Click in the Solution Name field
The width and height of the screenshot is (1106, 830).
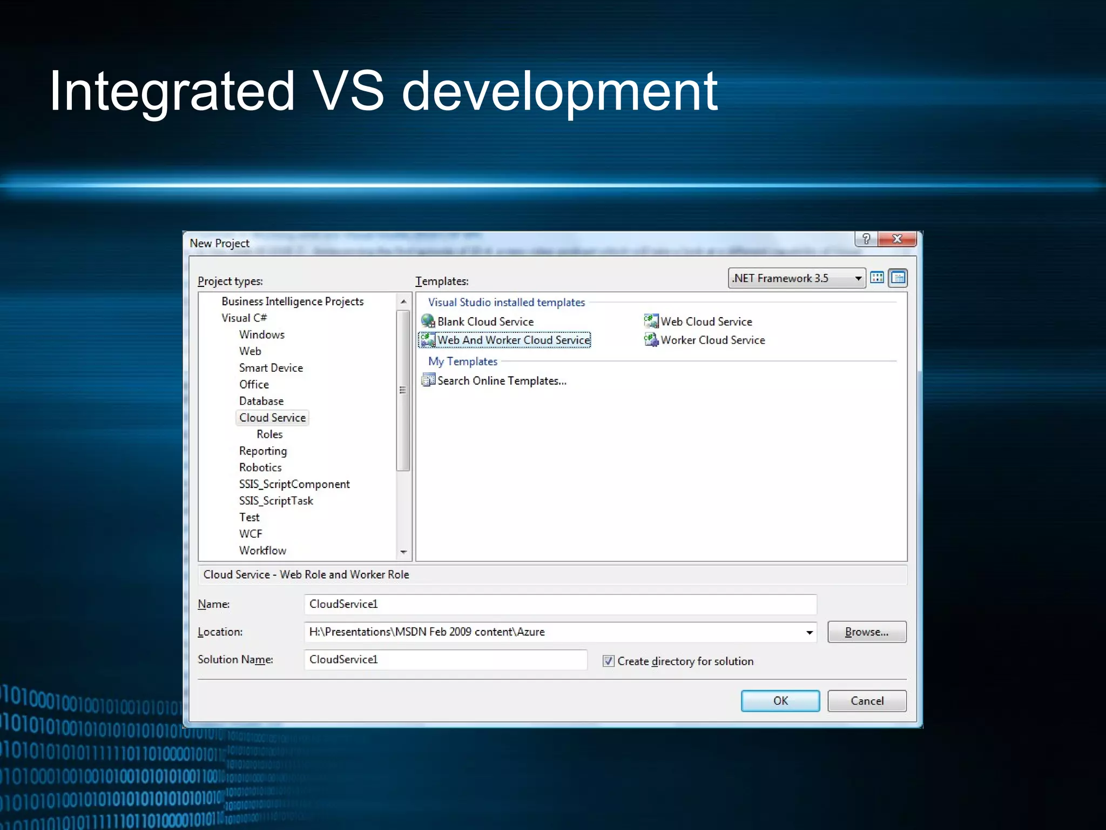(x=445, y=660)
